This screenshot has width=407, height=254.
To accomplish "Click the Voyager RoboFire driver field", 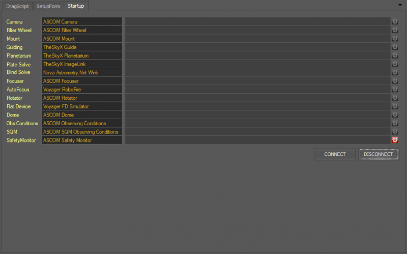I will [82, 90].
